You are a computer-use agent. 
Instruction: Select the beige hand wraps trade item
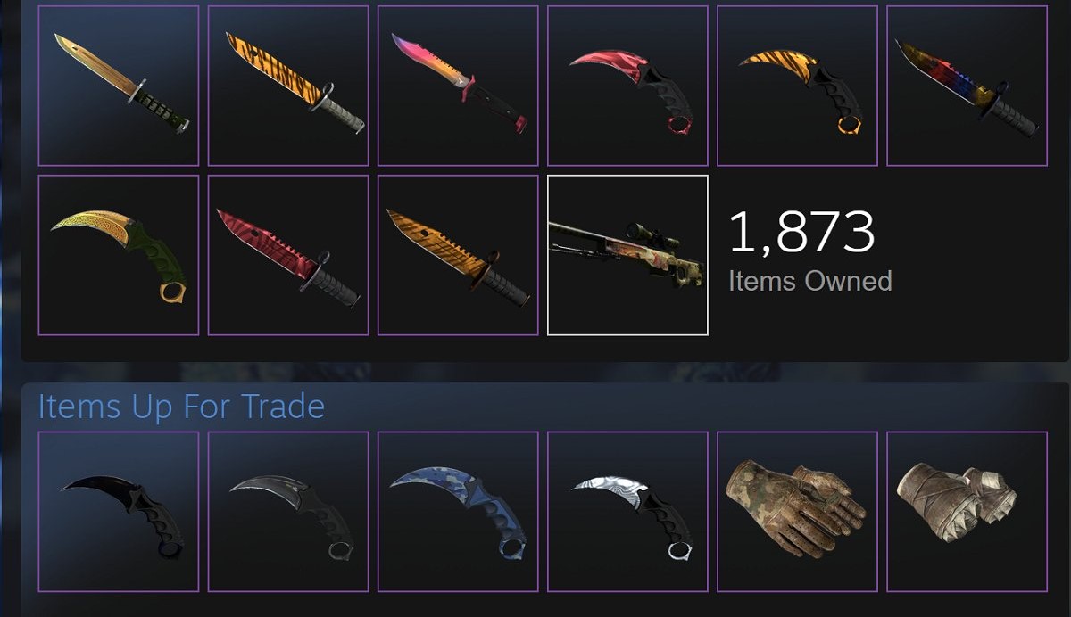(967, 512)
